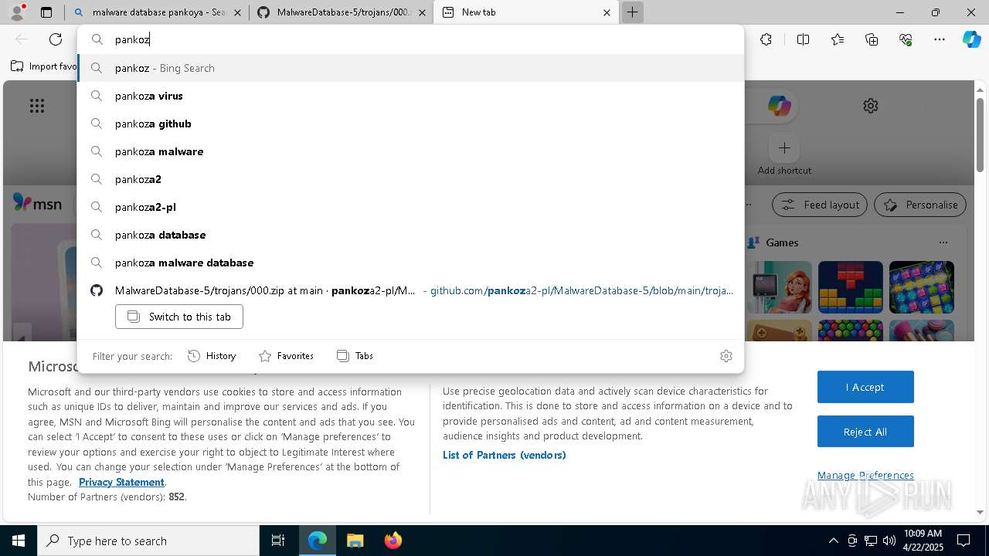
Task: Open the GitHub MalwareDatabase-5 000.zip suggestion
Action: 410,290
